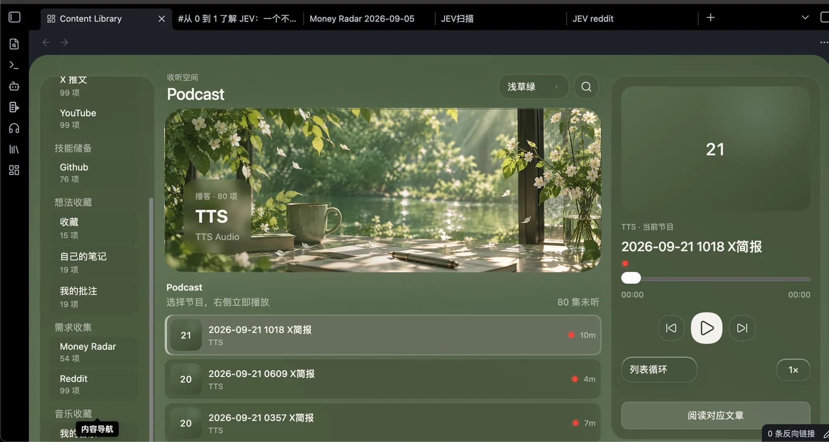Image resolution: width=829 pixels, height=442 pixels.
Task: Select episode 2026-09-21 0357 X简报
Action: pos(383,423)
